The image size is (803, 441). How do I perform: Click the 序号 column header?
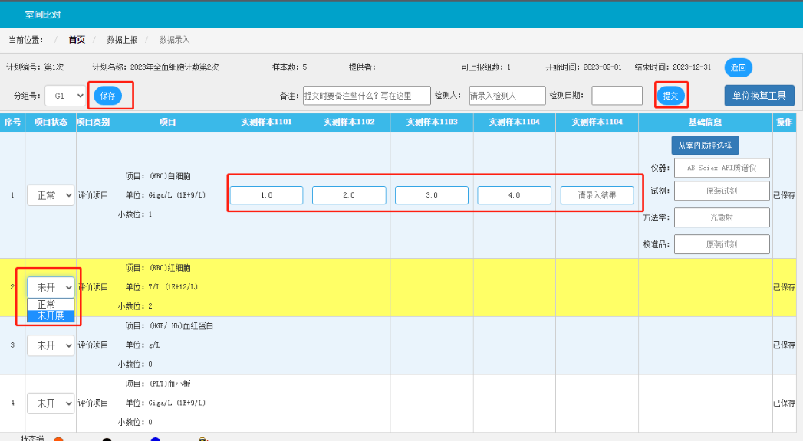pos(12,122)
